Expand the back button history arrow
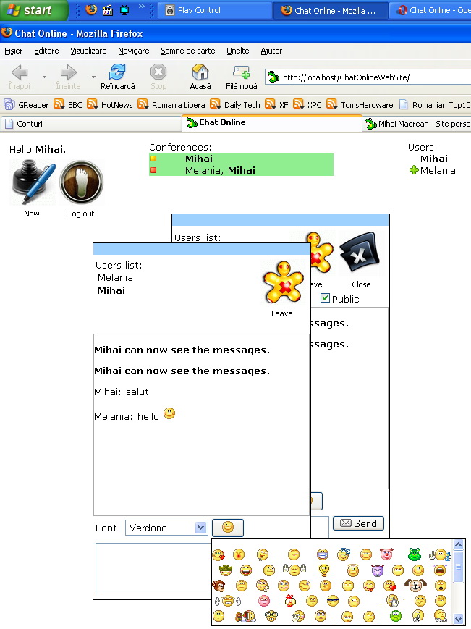Viewport: 471px width, 629px height. (x=44, y=76)
